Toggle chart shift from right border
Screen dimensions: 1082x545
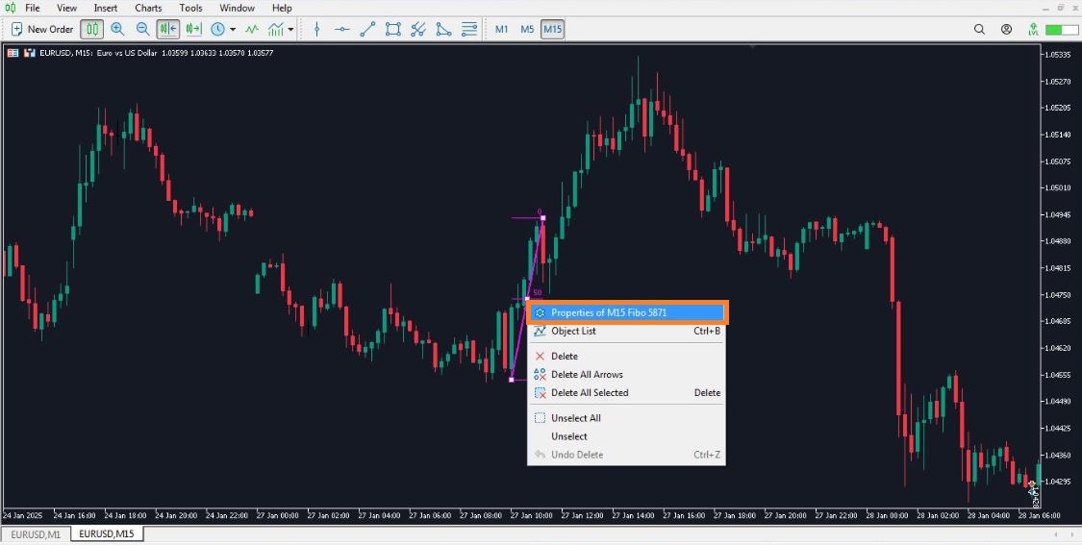coord(193,29)
